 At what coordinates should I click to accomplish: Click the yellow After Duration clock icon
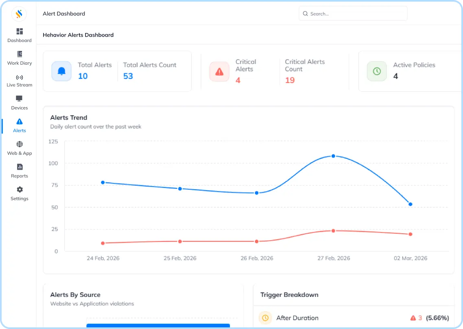(265, 318)
